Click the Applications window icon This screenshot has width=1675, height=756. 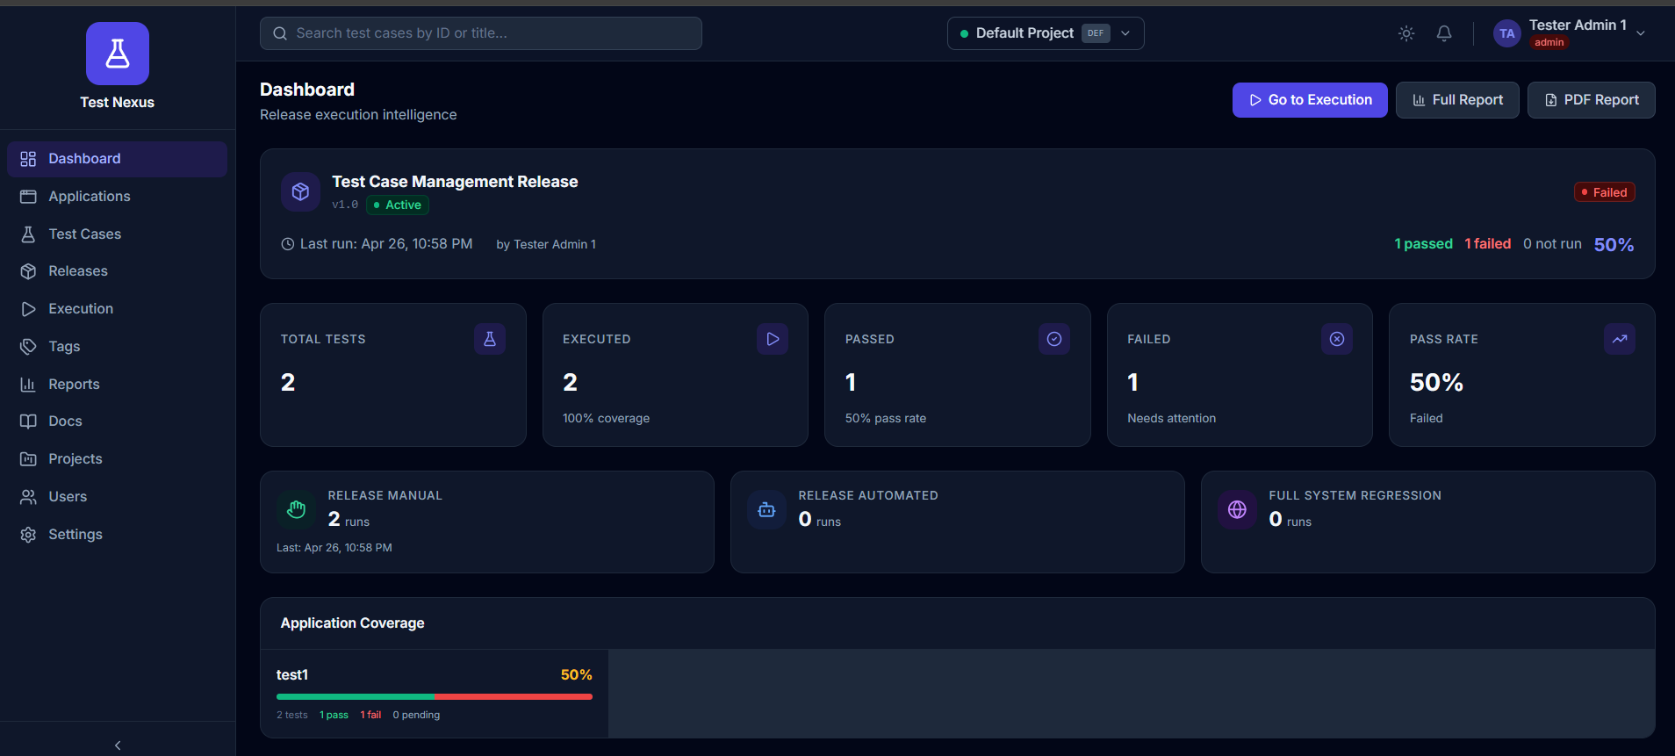click(x=28, y=197)
